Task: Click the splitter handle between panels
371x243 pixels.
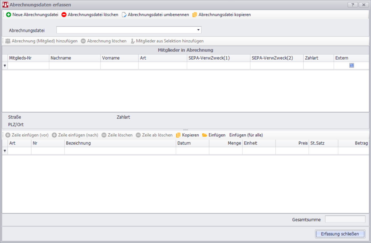Action: [185, 130]
